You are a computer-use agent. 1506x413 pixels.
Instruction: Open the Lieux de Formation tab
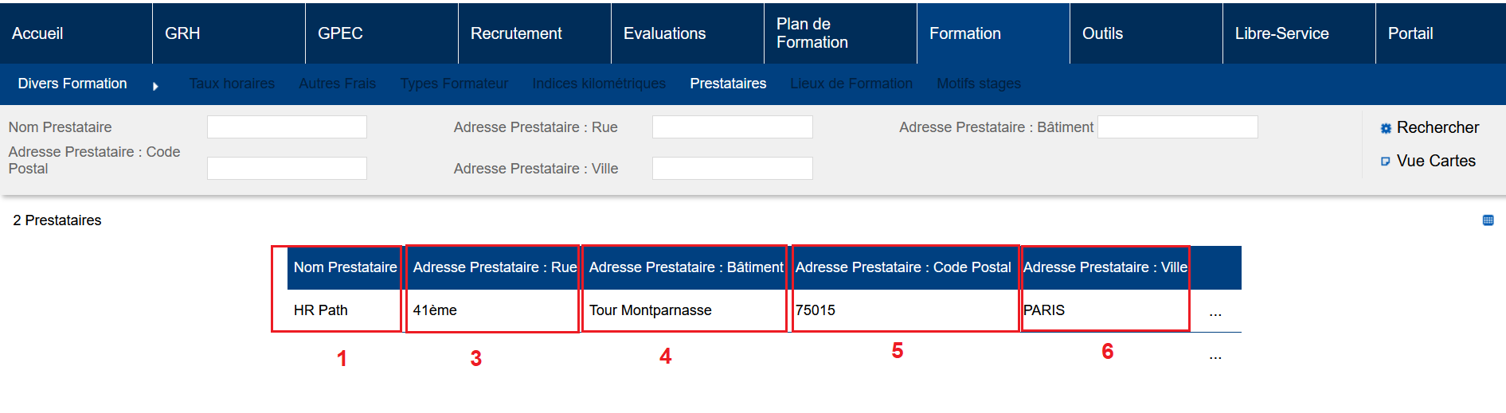tap(851, 84)
